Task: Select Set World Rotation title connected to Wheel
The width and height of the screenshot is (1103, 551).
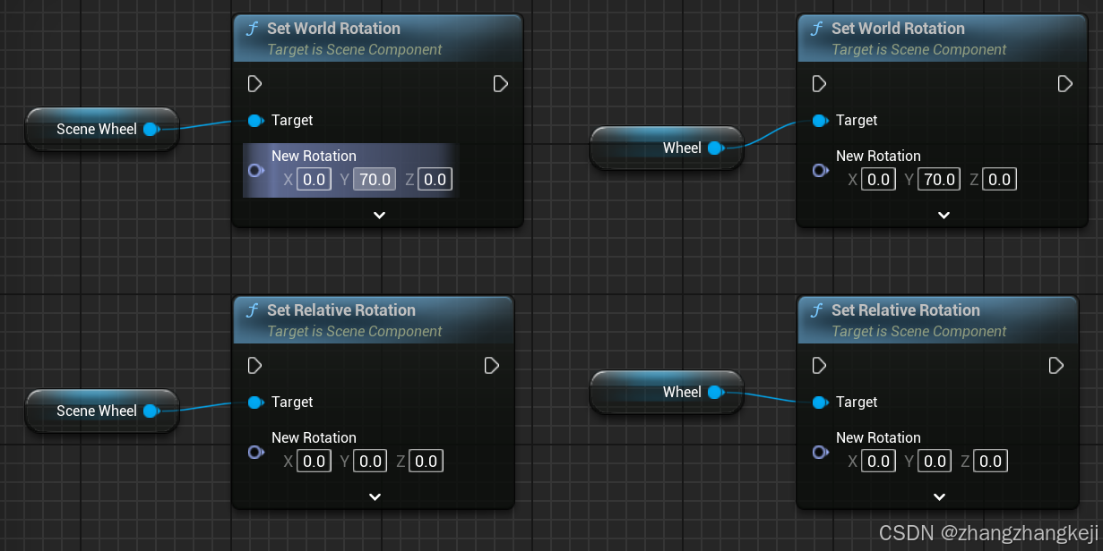Action: point(898,29)
